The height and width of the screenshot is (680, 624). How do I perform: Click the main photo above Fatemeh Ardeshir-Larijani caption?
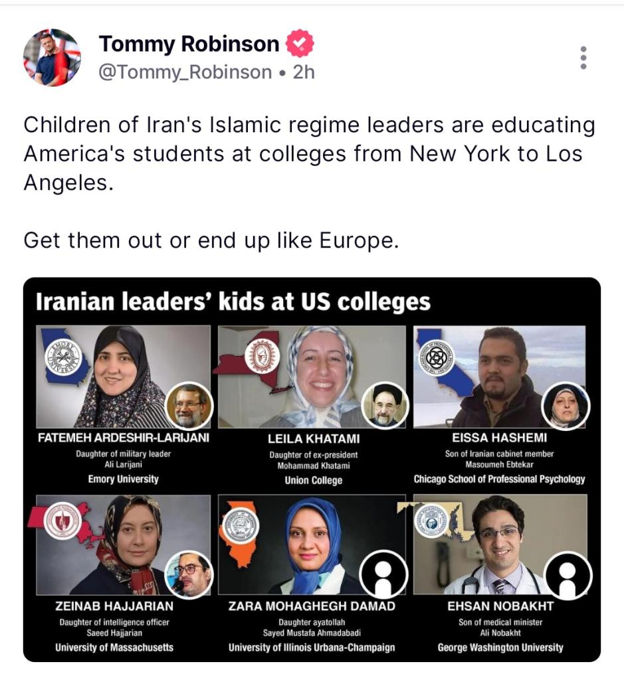123,376
